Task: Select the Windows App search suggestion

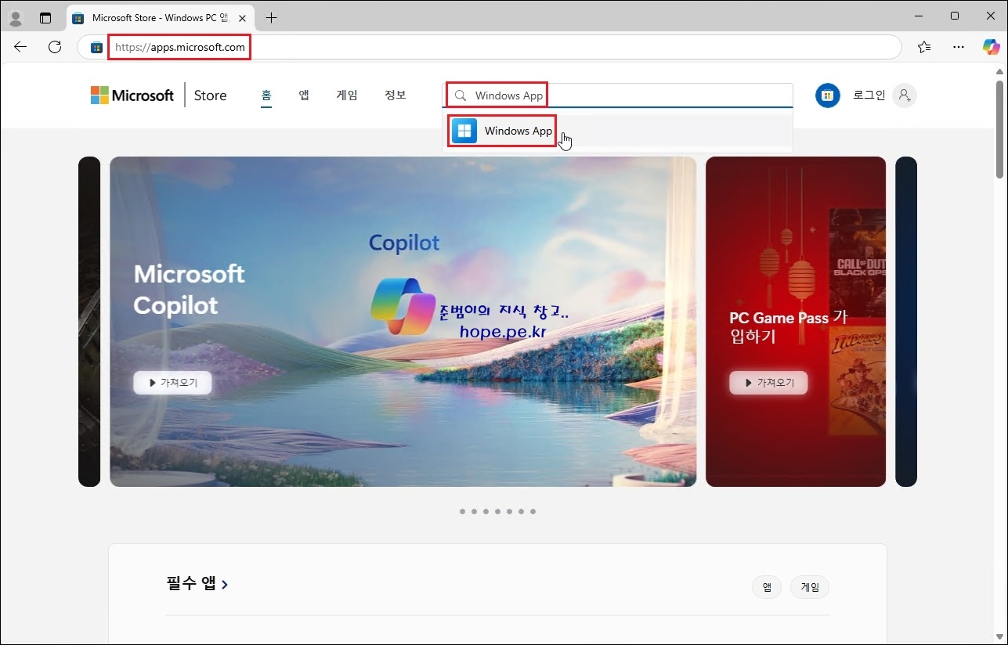Action: (618, 131)
